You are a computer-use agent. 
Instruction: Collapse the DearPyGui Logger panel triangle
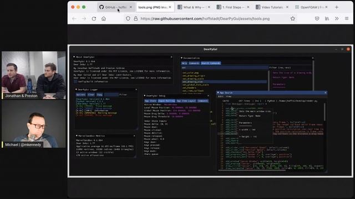[x=76, y=90]
